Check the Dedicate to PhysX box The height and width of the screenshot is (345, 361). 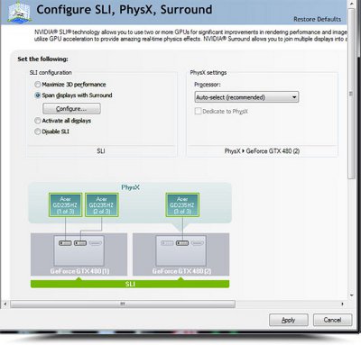(x=198, y=111)
